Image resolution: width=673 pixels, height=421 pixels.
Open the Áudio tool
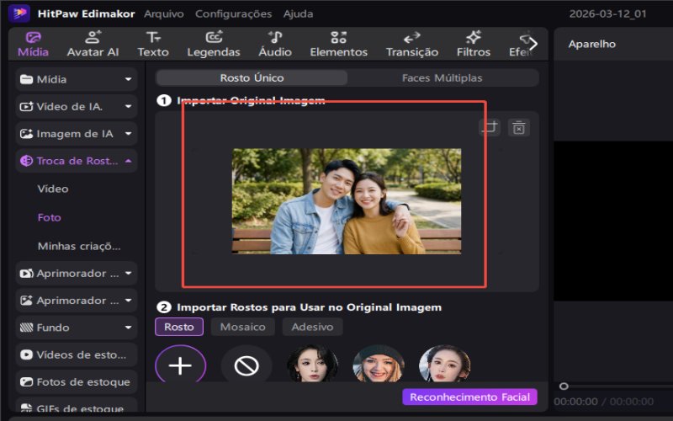coord(275,44)
